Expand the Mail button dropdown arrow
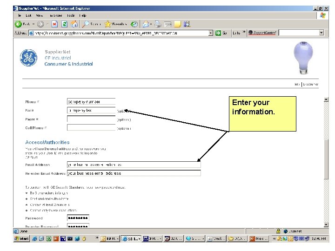 coord(151,24)
